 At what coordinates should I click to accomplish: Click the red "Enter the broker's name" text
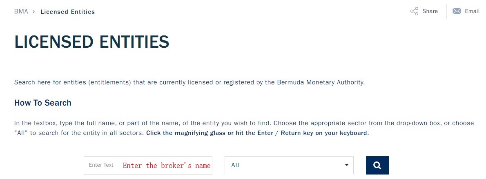pyautogui.click(x=167, y=165)
